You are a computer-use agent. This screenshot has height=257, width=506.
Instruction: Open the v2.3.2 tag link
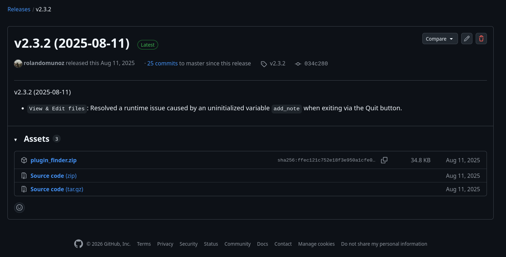[278, 64]
